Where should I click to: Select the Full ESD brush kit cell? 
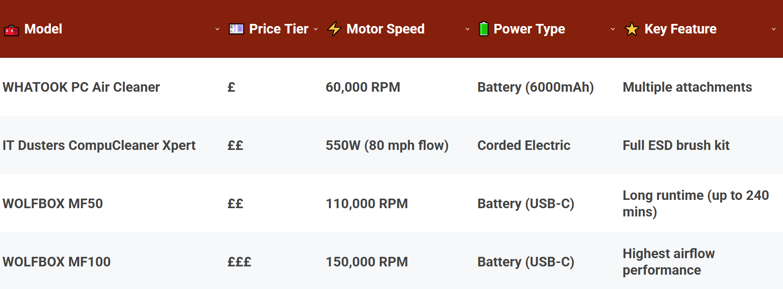tap(676, 145)
